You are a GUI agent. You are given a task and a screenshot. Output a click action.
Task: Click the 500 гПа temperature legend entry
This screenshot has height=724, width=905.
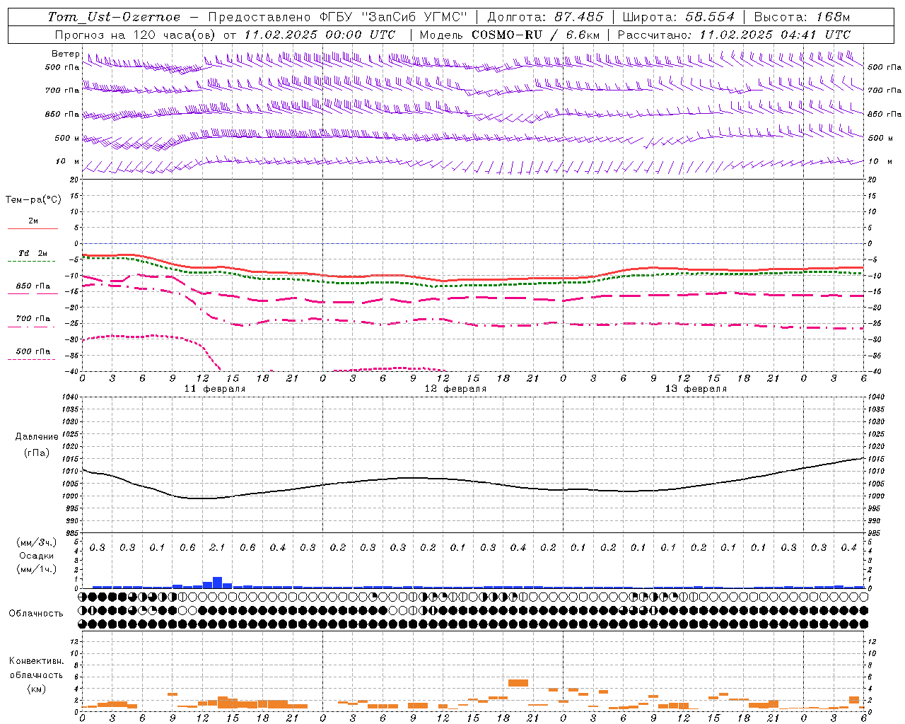(x=33, y=351)
